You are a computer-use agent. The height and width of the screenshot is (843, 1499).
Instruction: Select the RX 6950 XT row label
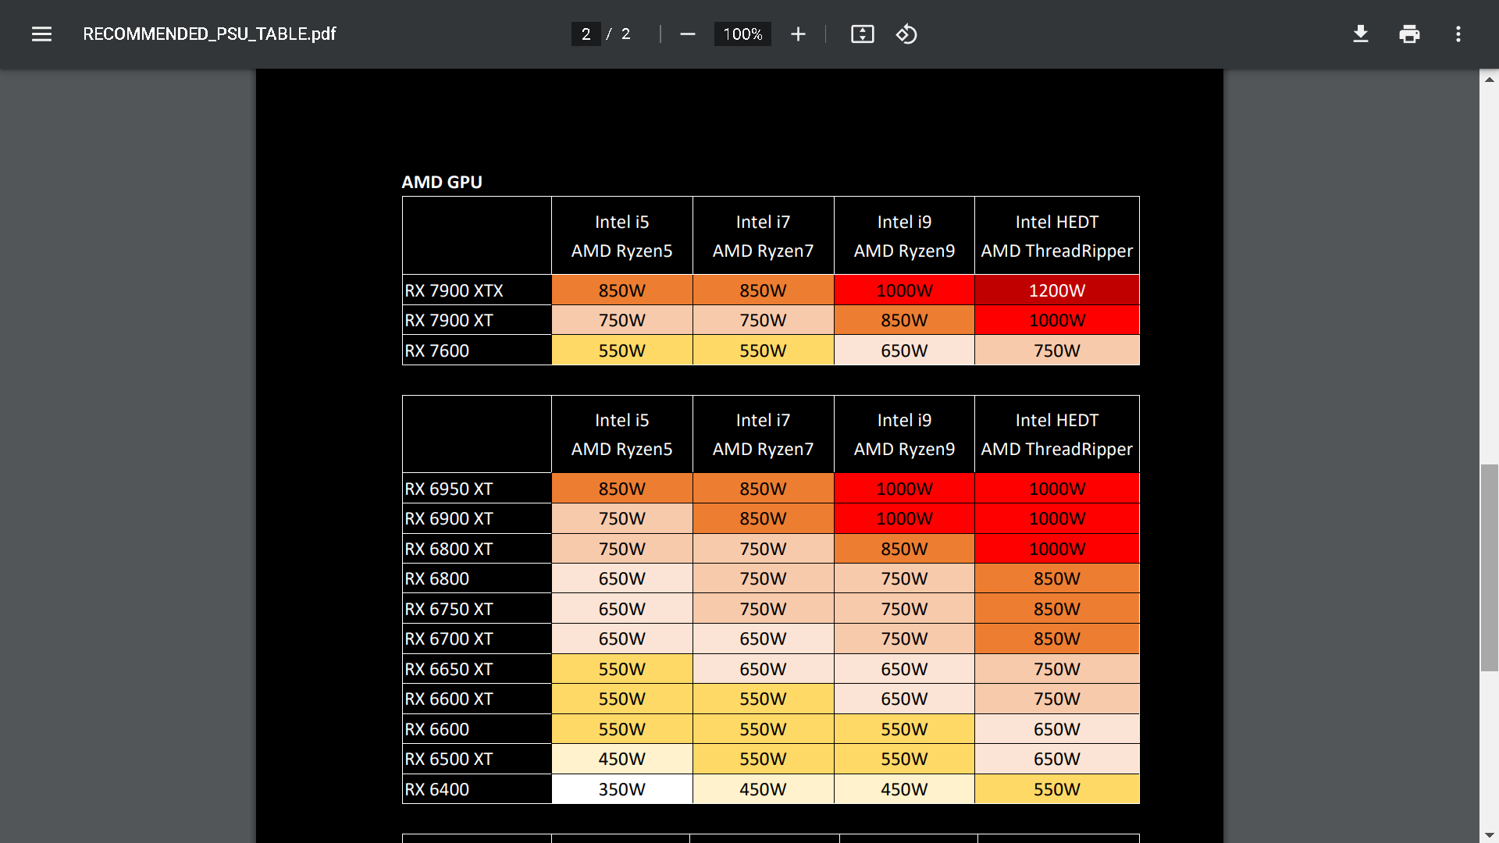(x=477, y=489)
